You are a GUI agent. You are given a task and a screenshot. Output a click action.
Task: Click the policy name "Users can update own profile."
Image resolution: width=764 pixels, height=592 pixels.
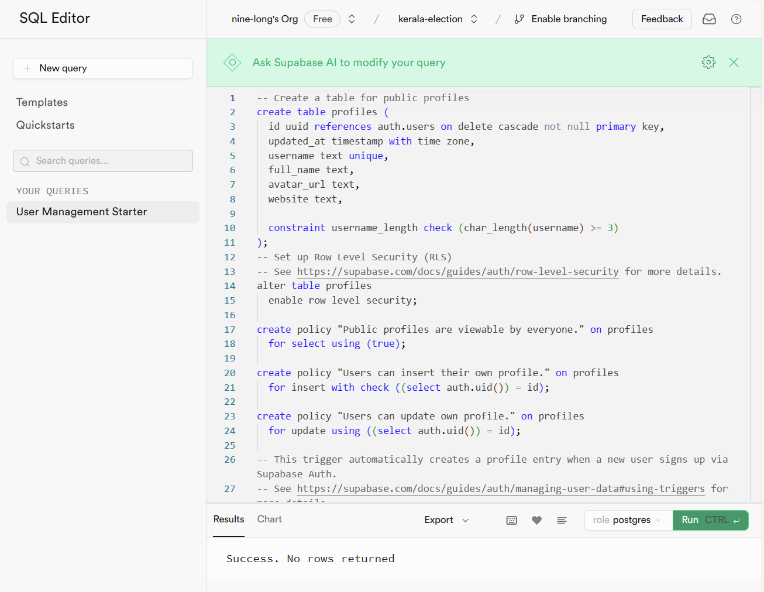(x=426, y=416)
